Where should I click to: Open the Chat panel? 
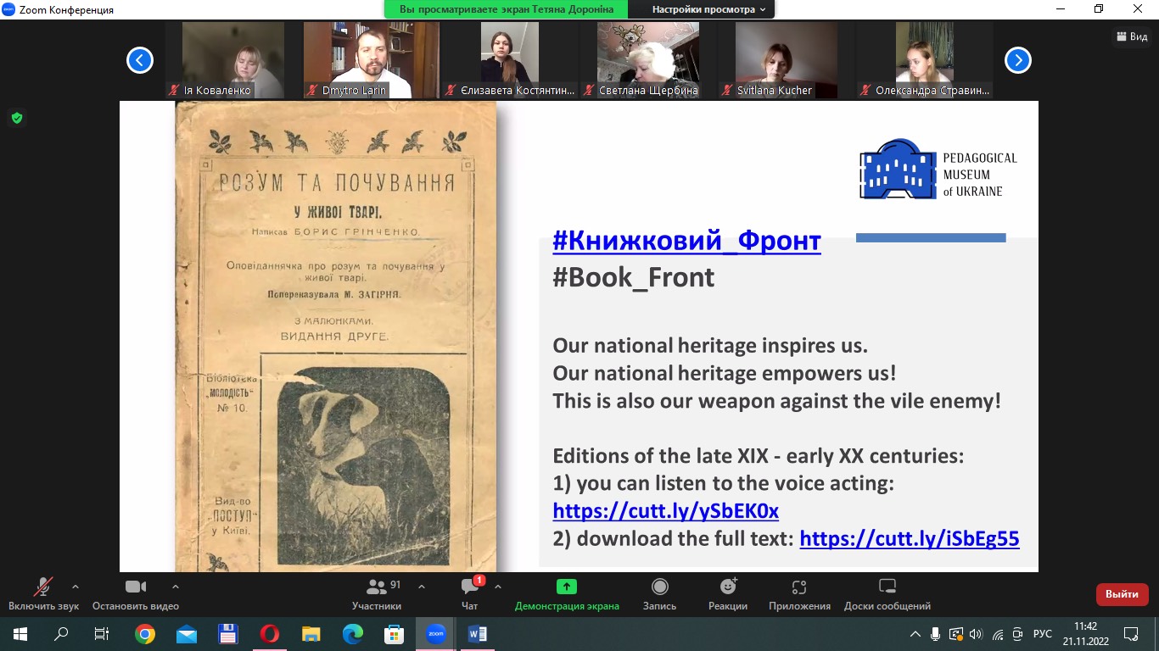pyautogui.click(x=469, y=587)
